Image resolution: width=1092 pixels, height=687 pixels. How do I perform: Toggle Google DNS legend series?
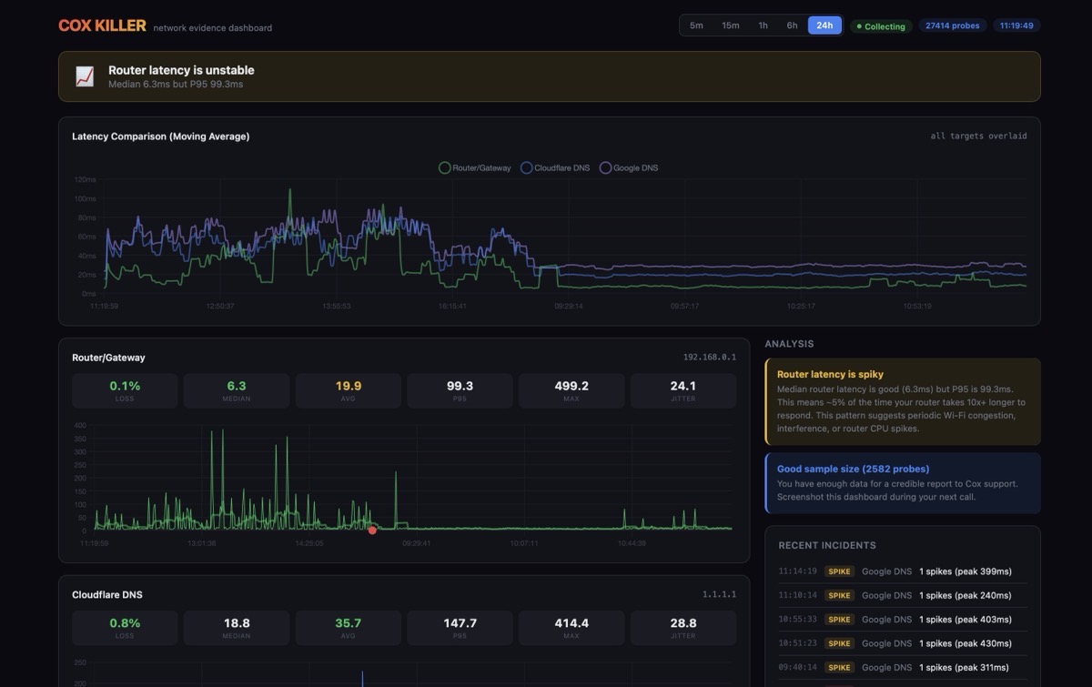[629, 167]
